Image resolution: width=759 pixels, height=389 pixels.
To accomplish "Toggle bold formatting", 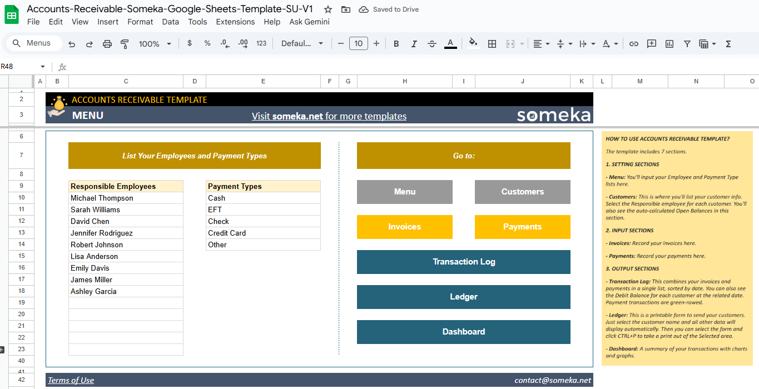I will [396, 43].
